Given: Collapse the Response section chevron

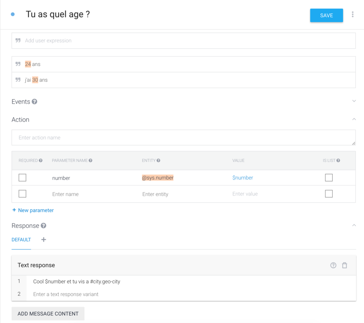Looking at the screenshot, I should pyautogui.click(x=354, y=226).
